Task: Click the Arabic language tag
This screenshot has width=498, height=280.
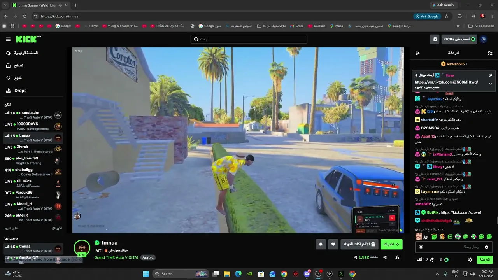Action: click(148, 257)
